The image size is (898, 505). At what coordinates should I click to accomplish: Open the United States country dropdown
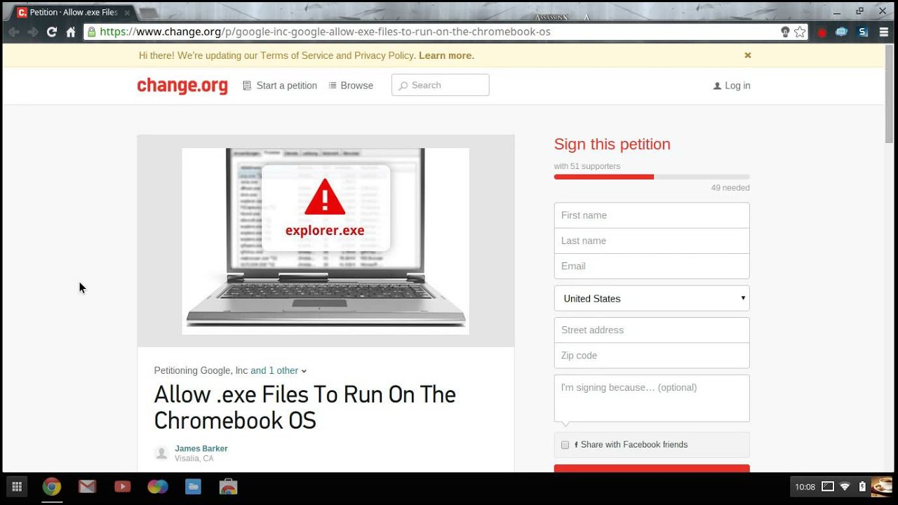tap(652, 298)
